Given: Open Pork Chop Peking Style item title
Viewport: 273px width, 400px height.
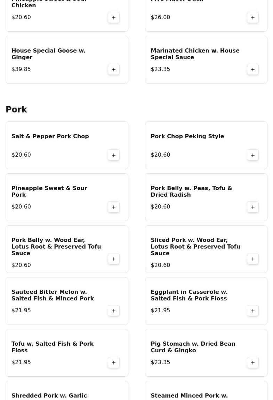Looking at the screenshot, I should pos(187,136).
